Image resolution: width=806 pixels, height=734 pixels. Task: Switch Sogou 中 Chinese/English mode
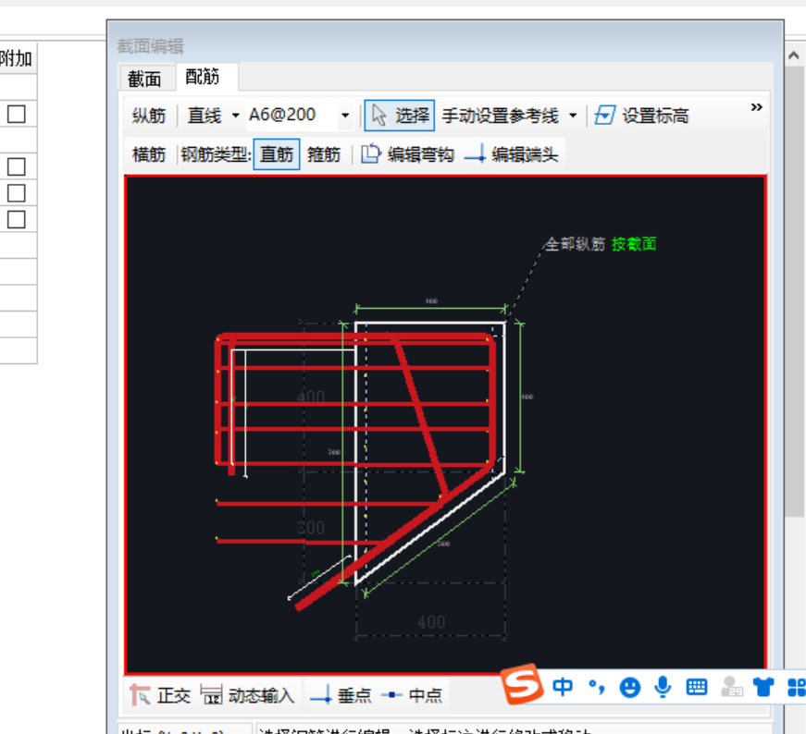563,687
